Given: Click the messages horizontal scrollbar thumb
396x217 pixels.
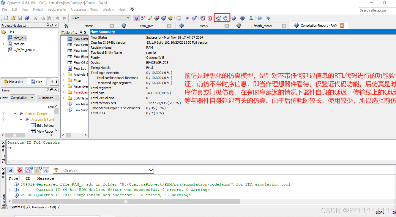Looking at the screenshot, I should (126, 201).
